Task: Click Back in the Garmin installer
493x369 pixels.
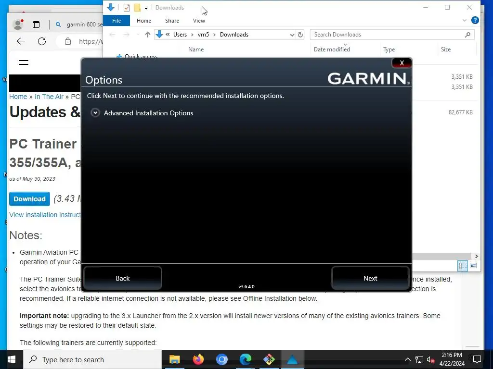Action: tap(123, 278)
